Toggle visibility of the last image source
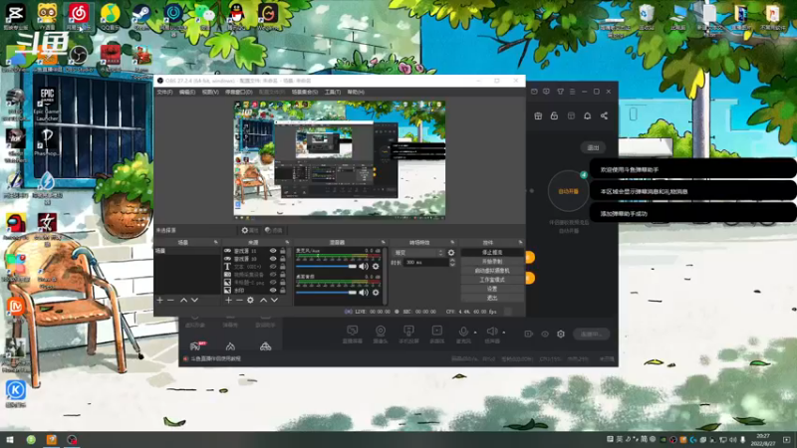The image size is (797, 448). [273, 291]
